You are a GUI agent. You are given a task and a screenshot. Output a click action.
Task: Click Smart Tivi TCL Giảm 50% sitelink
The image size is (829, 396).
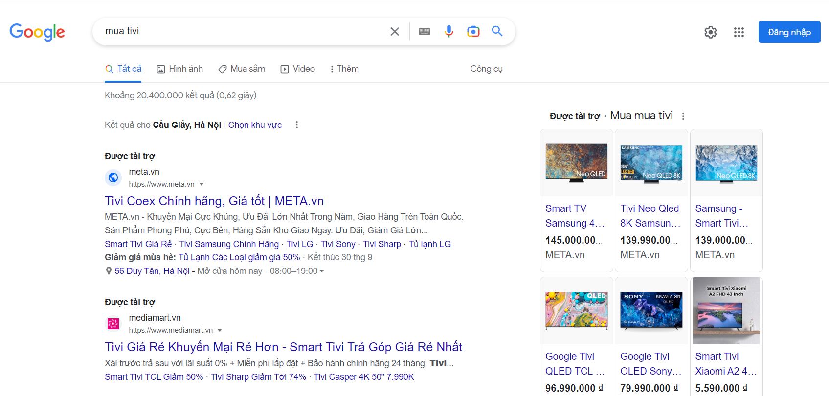point(154,377)
